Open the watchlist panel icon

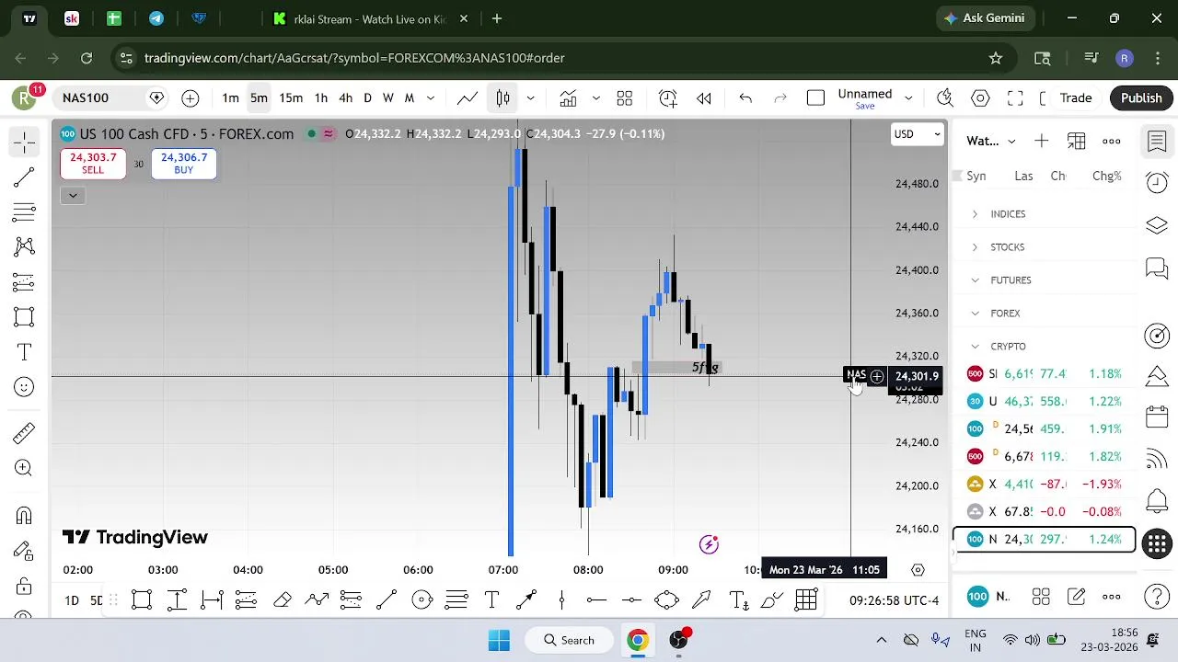[x=1157, y=142]
